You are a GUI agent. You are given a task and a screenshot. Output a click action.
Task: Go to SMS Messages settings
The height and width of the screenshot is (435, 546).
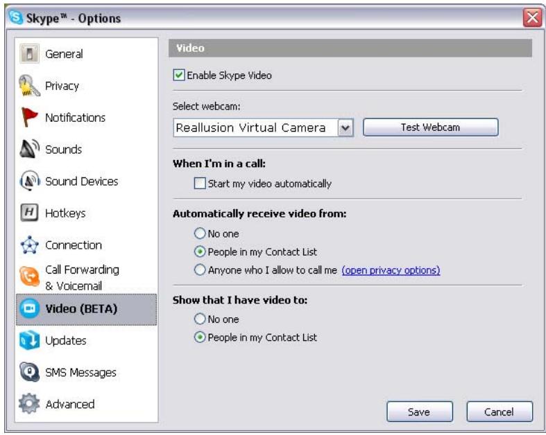coord(80,373)
